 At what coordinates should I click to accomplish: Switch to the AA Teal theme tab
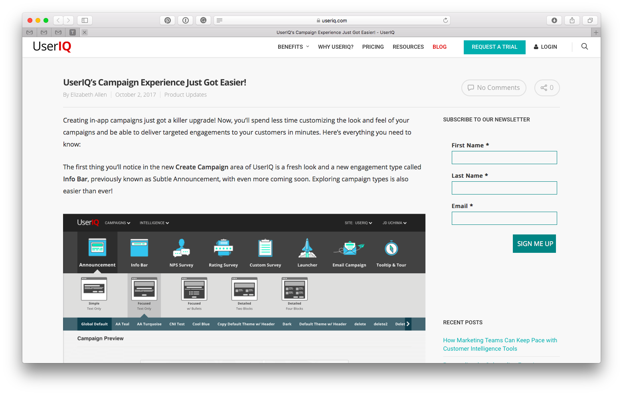point(122,324)
